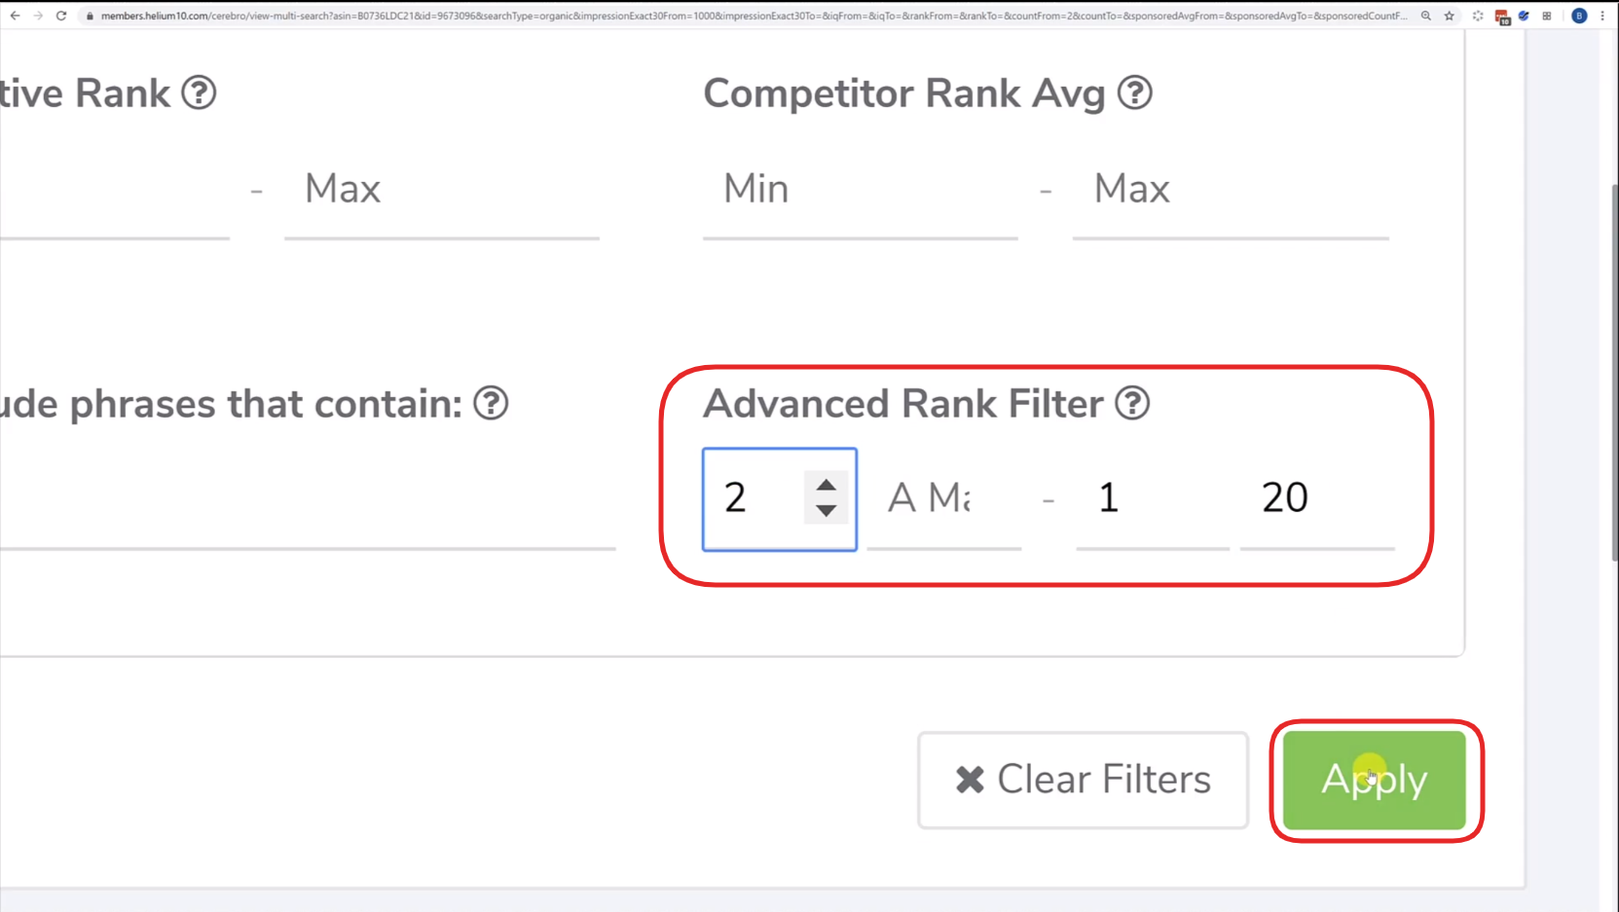The height and width of the screenshot is (912, 1619).
Task: Open the Chrome three-dot menu
Action: pyautogui.click(x=1603, y=16)
